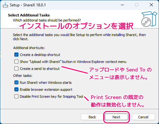The width and height of the screenshot is (159, 124).
Task: Click "Which additional tasks should be performed?" text
Action: click(47, 20)
